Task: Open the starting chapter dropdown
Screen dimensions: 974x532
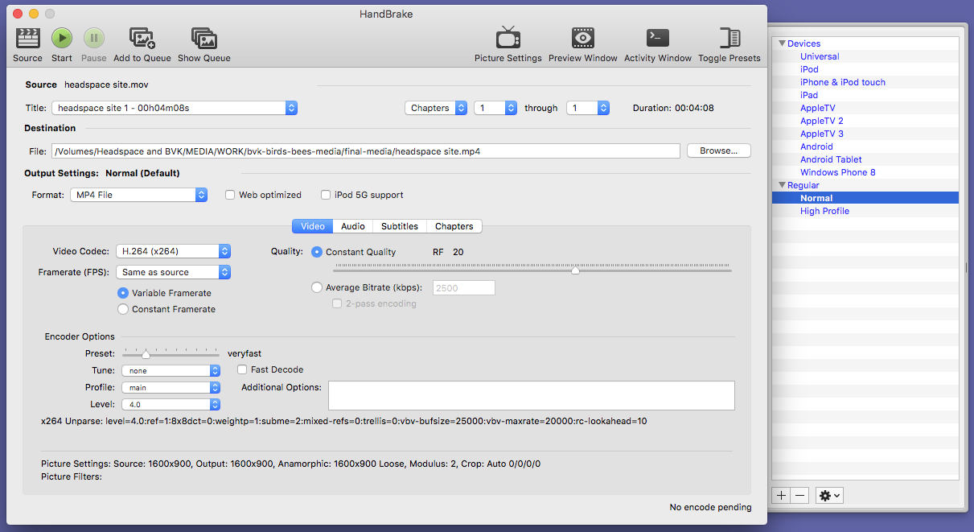Action: tap(495, 108)
